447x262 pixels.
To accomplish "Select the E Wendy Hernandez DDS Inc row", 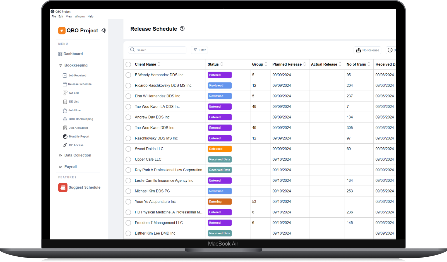I will pyautogui.click(x=128, y=75).
